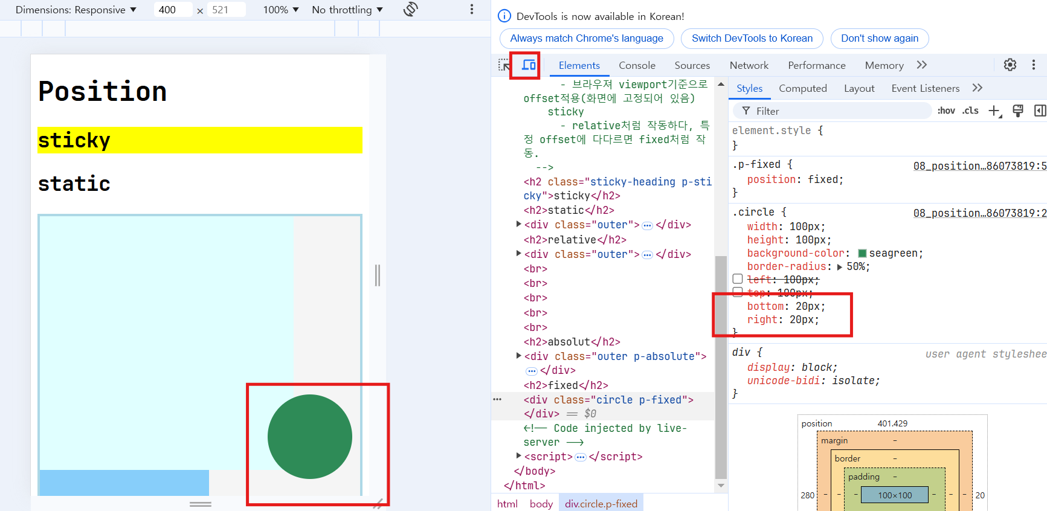Switch to the Elements tab
Screen dimensions: 1047x511
579,65
